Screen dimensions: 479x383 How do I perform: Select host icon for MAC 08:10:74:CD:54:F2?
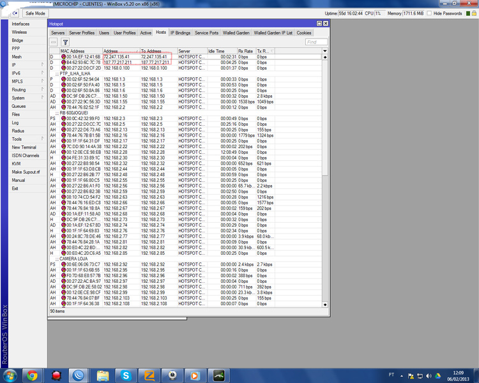pyautogui.click(x=63, y=197)
